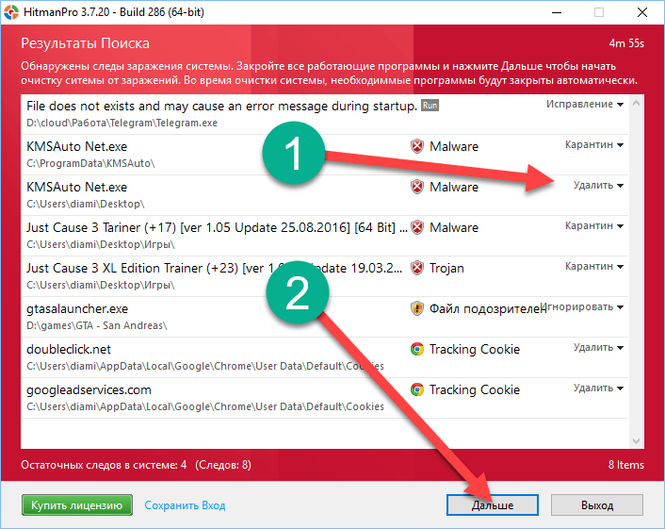Image resolution: width=665 pixels, height=529 pixels.
Task: Open Удалить dropdown for KMSAuto on Desktop
Action: (x=598, y=185)
